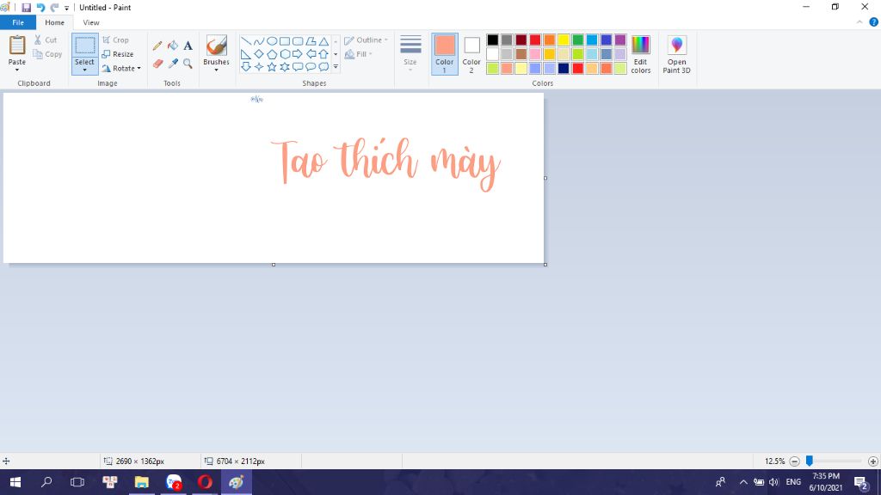The image size is (881, 495).
Task: Activate Color 2 background selector
Action: 471,54
